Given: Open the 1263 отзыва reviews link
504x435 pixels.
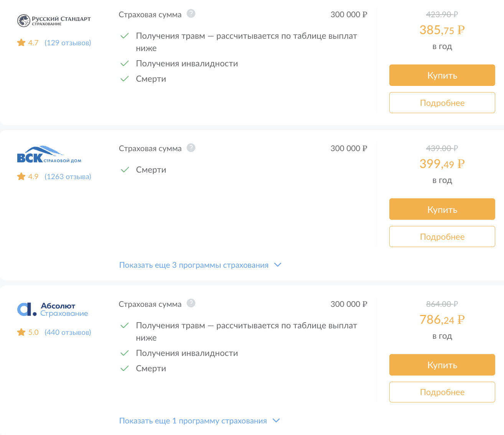Looking at the screenshot, I should pos(68,176).
